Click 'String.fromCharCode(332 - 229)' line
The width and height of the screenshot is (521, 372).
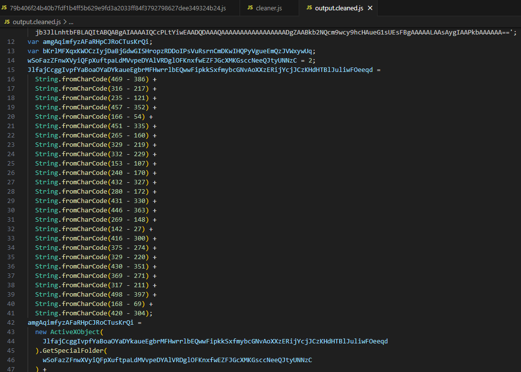click(96, 154)
